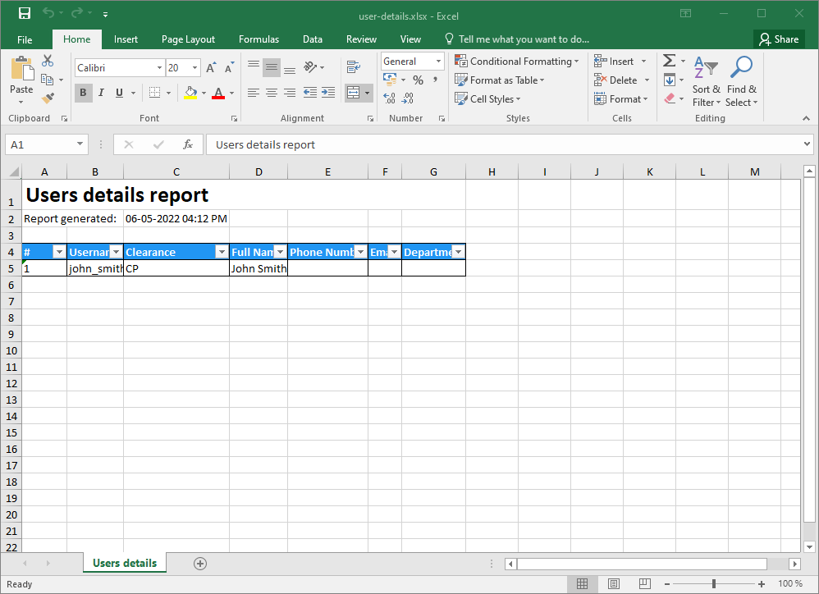Click the AutoSum sigma icon
Screen dimensions: 819x594
669,61
